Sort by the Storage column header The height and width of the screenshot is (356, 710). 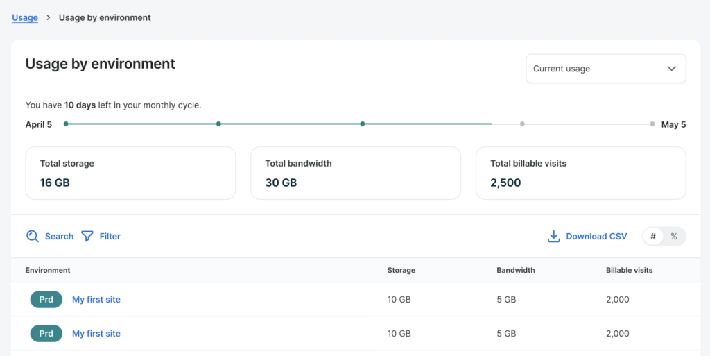coord(401,270)
